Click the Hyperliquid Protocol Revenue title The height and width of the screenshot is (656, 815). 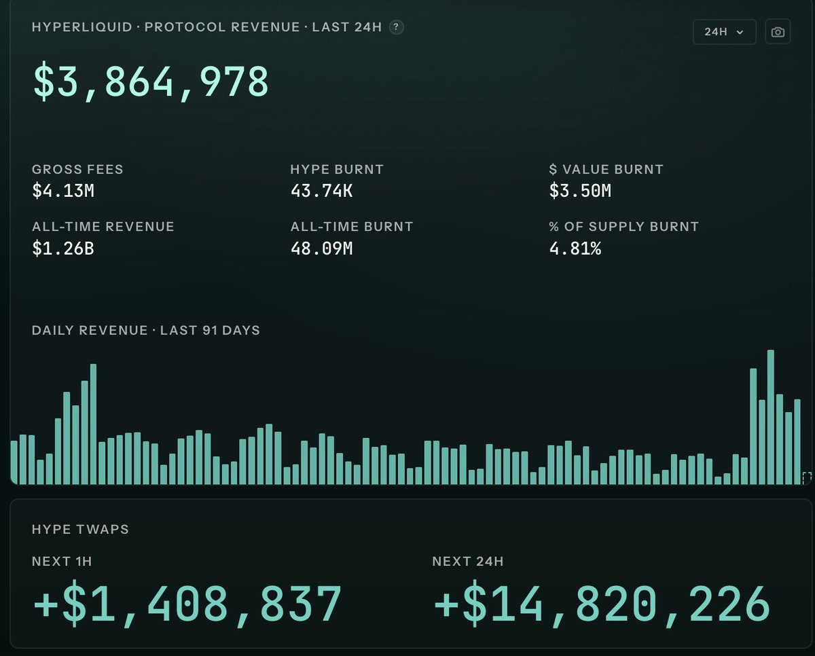pos(206,27)
